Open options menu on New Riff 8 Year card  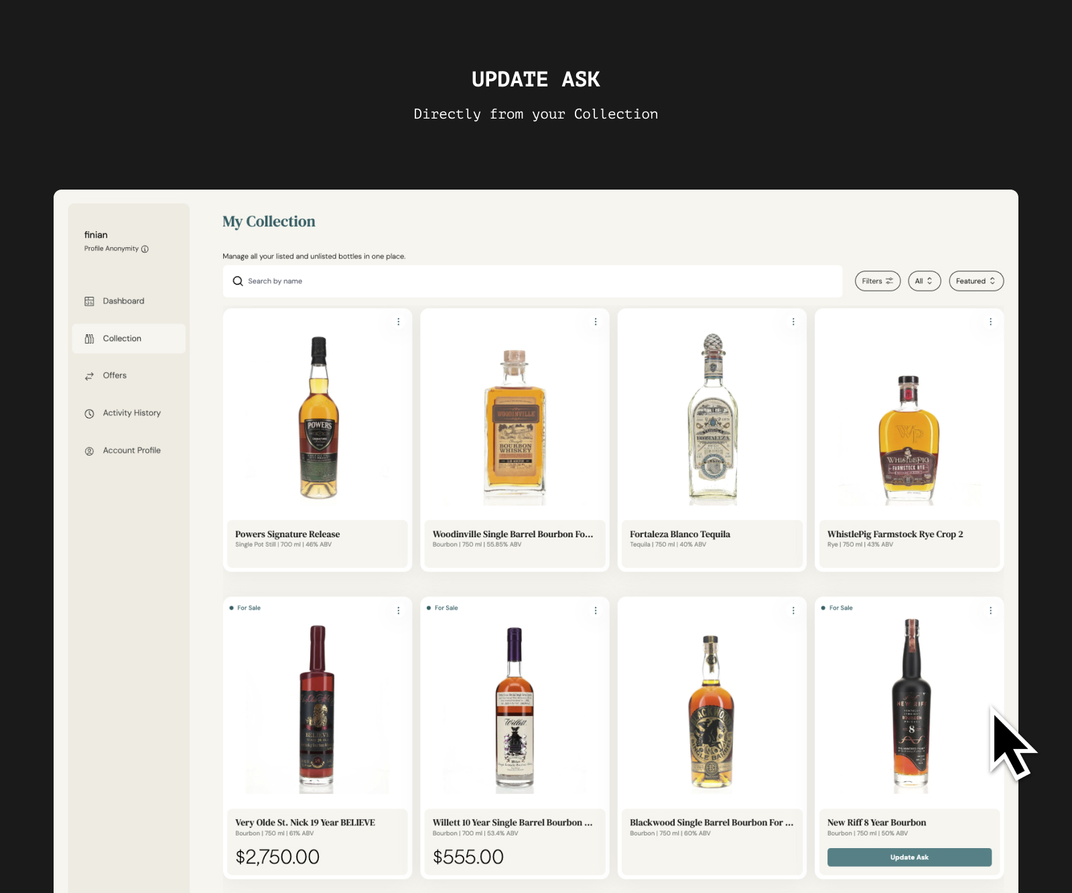(990, 611)
